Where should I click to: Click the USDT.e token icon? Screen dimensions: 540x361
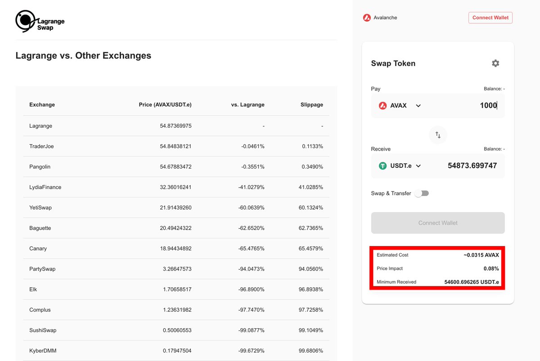click(382, 166)
